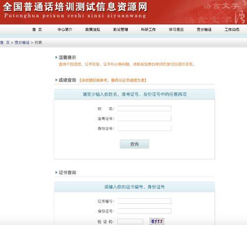Focus the 身份证号 field in certificate query
The height and width of the screenshot is (225, 247).
pyautogui.click(x=144, y=211)
